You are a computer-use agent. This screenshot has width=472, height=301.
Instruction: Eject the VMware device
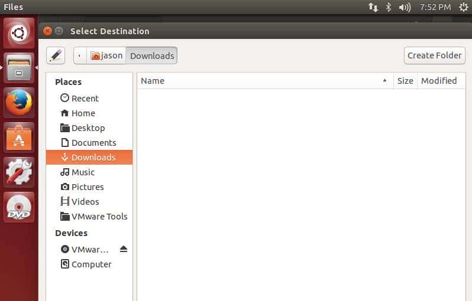tap(124, 249)
